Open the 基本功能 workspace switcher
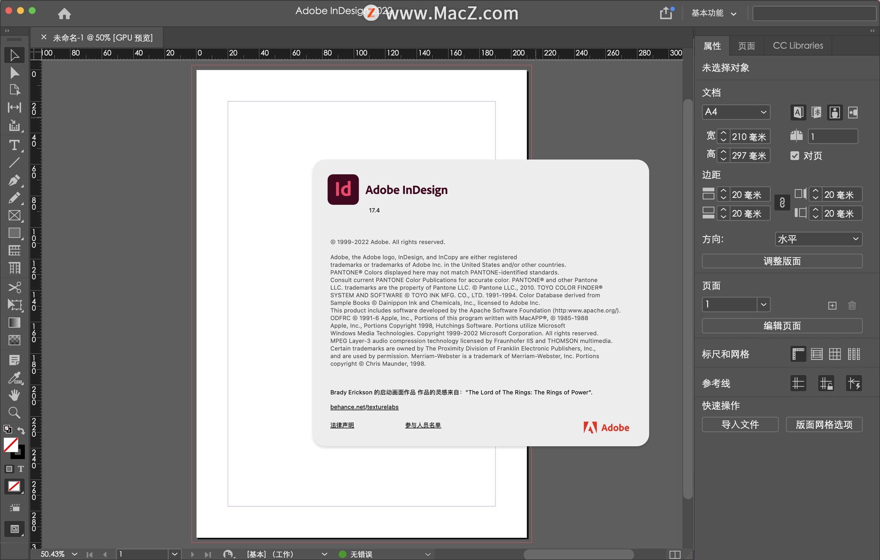 [x=714, y=13]
